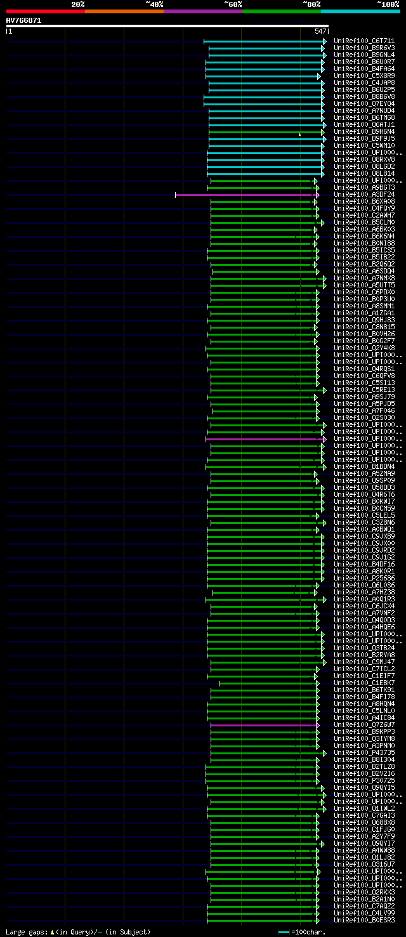Select the UniRef100_Q8L814 label
The width and height of the screenshot is (406, 937).
click(x=364, y=174)
